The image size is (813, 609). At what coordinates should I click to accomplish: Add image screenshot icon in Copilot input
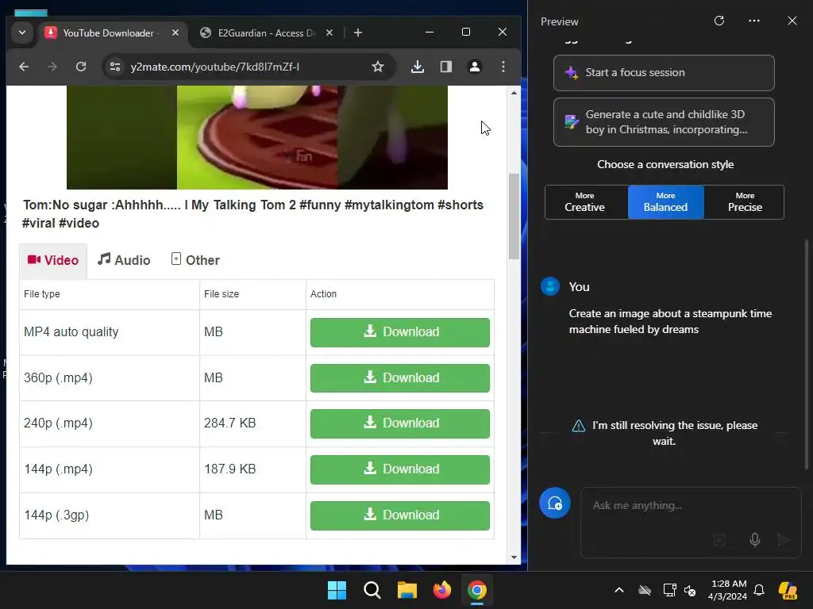(719, 539)
